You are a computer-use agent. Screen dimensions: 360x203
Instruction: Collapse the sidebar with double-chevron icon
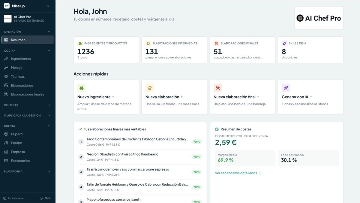[x=47, y=6]
